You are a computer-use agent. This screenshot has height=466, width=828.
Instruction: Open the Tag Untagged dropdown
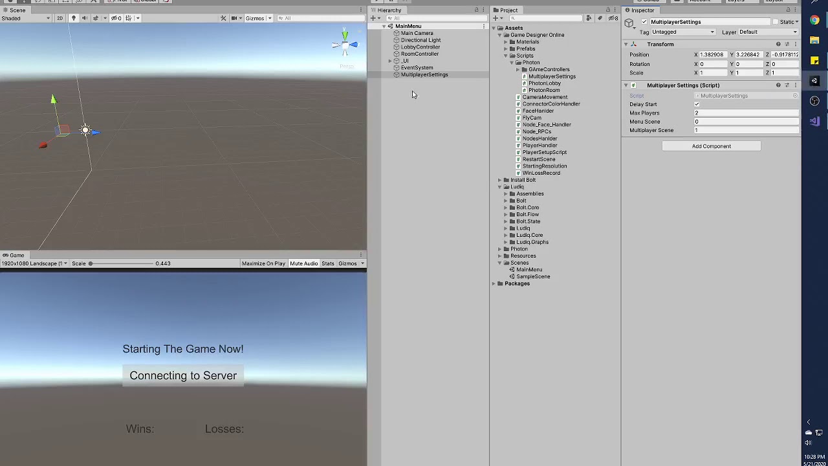pyautogui.click(x=683, y=32)
